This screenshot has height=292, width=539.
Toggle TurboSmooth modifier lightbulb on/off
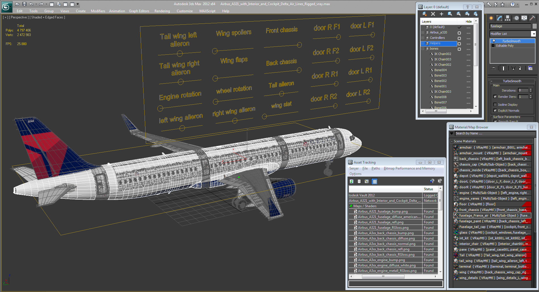pyautogui.click(x=494, y=41)
